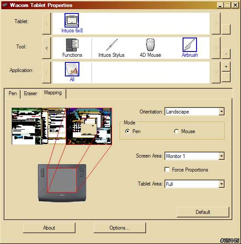
Task: Click left arrow beside Application list
Action: pos(47,72)
